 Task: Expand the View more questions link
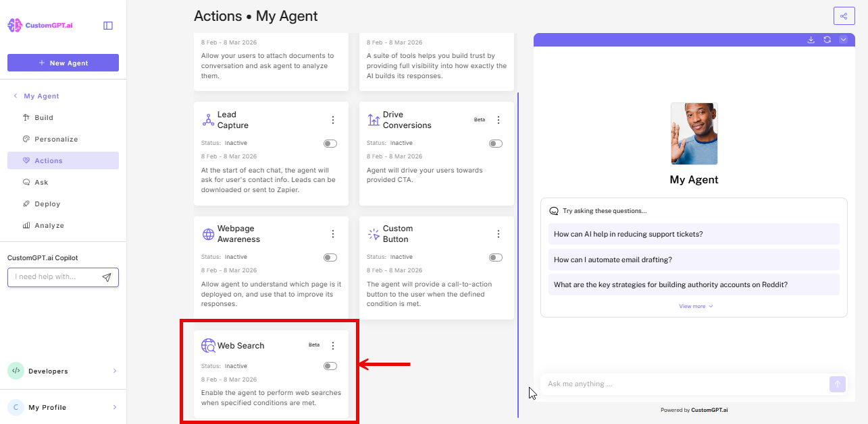coord(695,305)
